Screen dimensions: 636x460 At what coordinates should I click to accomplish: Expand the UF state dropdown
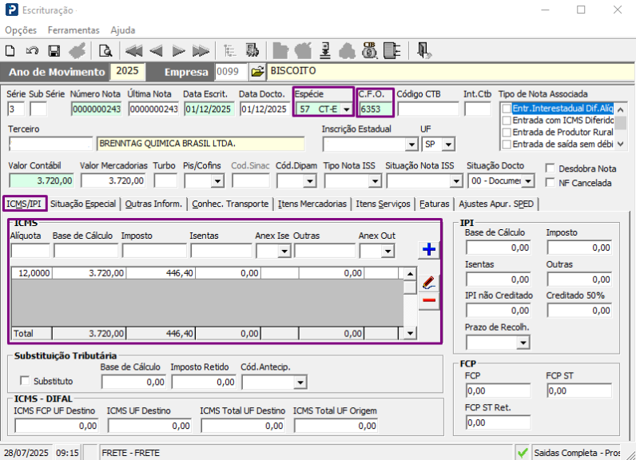pos(448,144)
